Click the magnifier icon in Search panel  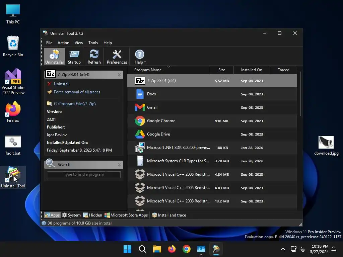(x=50, y=163)
